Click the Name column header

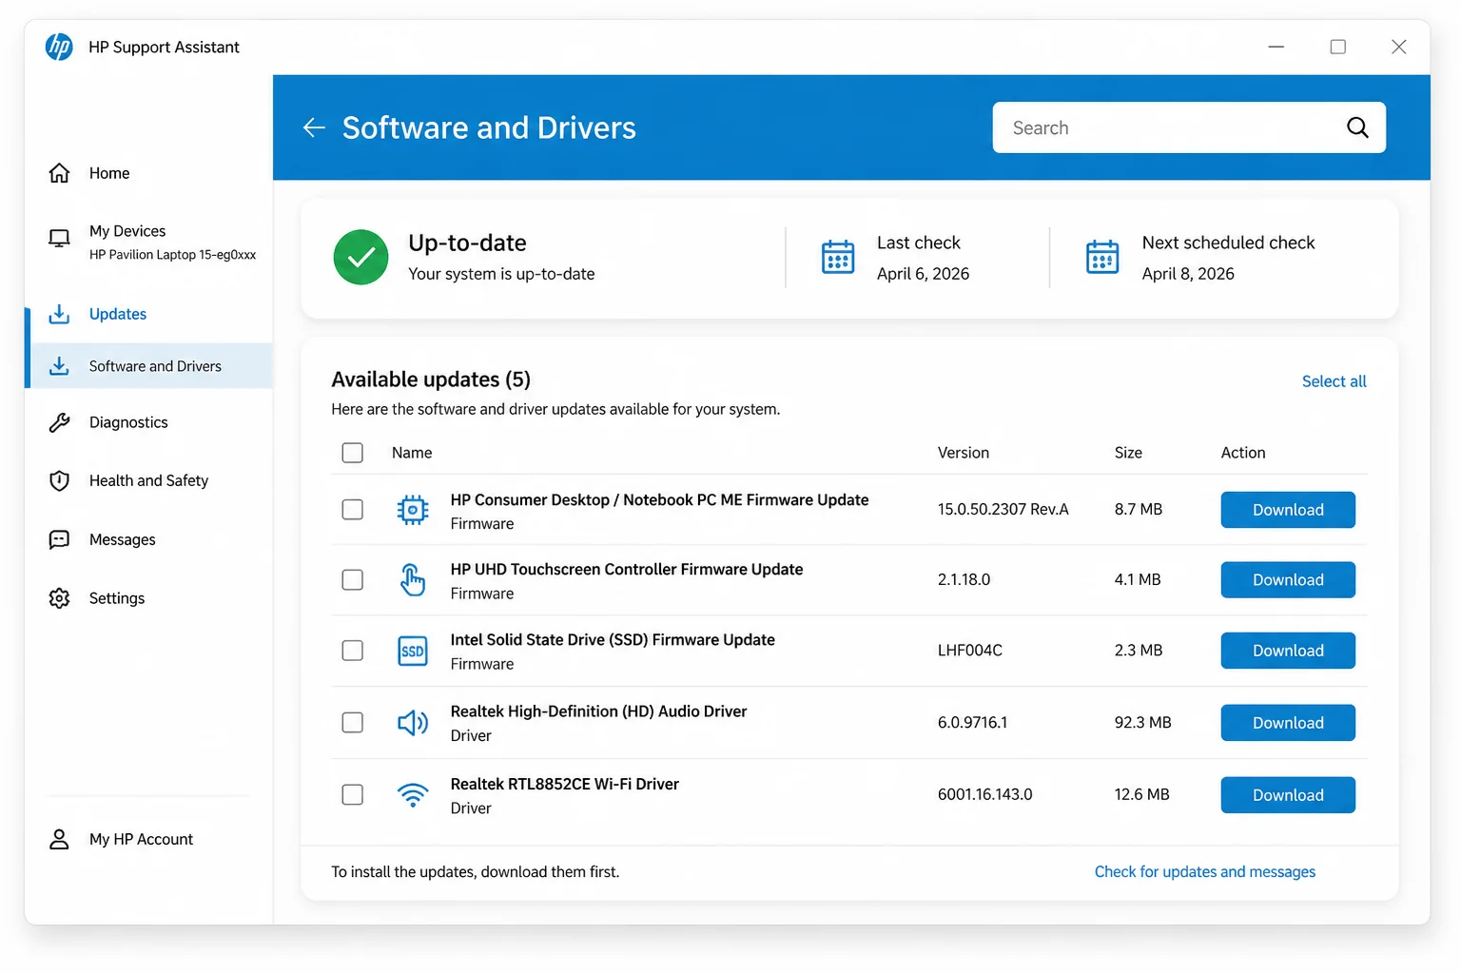pos(412,453)
